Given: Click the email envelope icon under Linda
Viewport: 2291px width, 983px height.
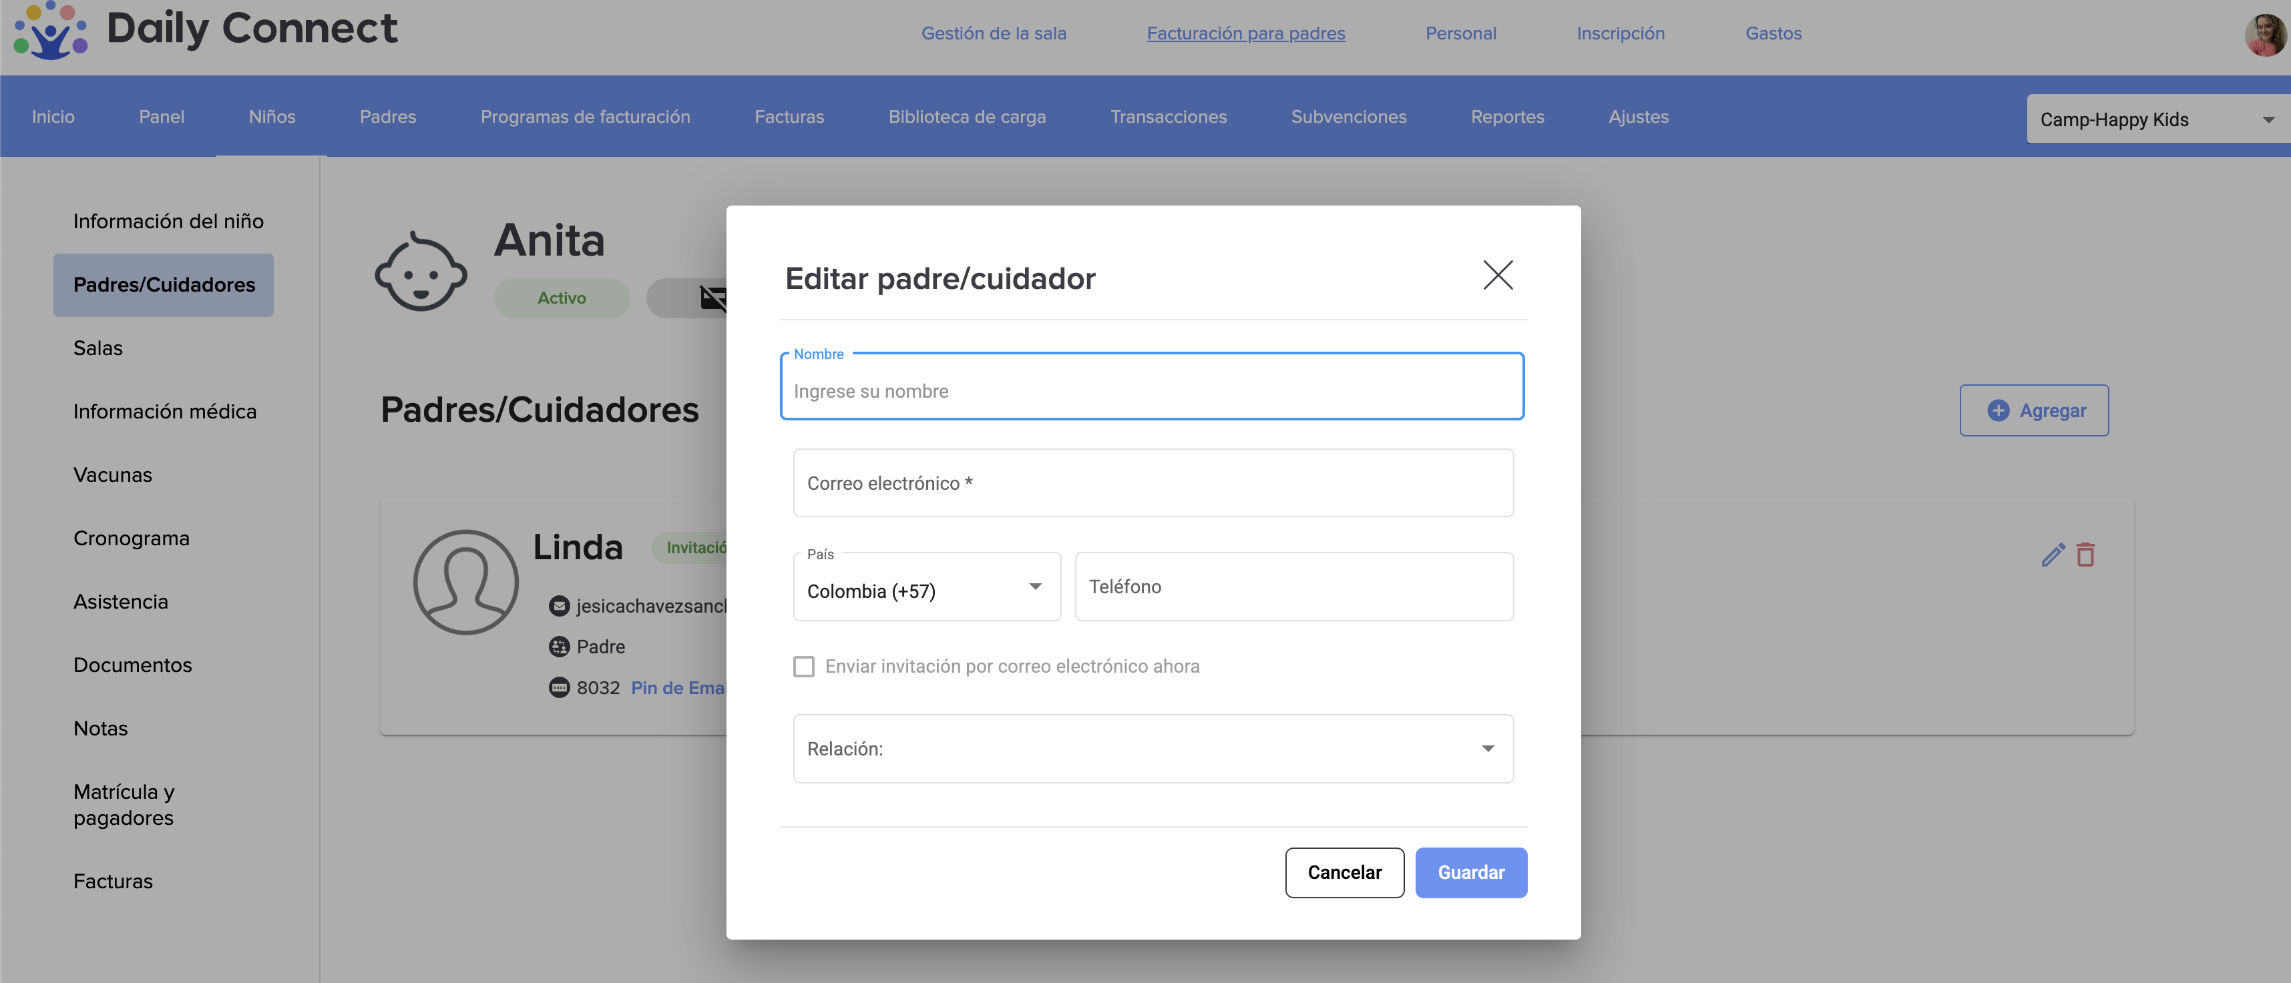Looking at the screenshot, I should [x=558, y=606].
